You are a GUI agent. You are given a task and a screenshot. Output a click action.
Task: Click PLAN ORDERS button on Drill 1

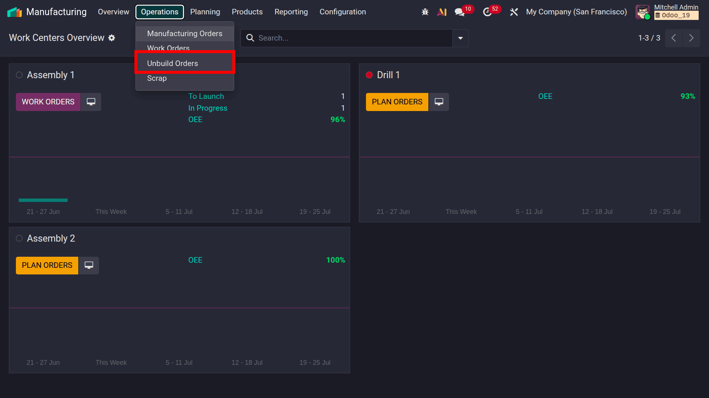click(397, 102)
